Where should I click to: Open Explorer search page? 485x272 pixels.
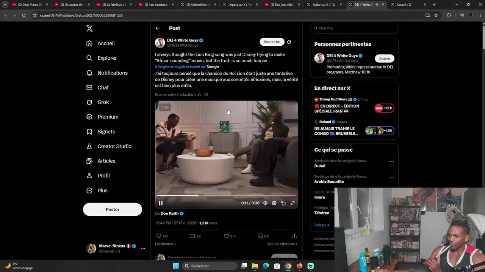[101, 58]
